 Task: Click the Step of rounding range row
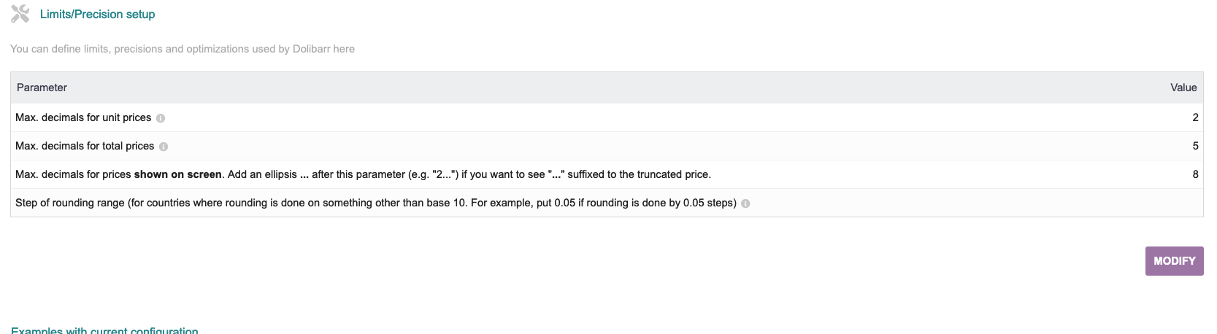(607, 203)
